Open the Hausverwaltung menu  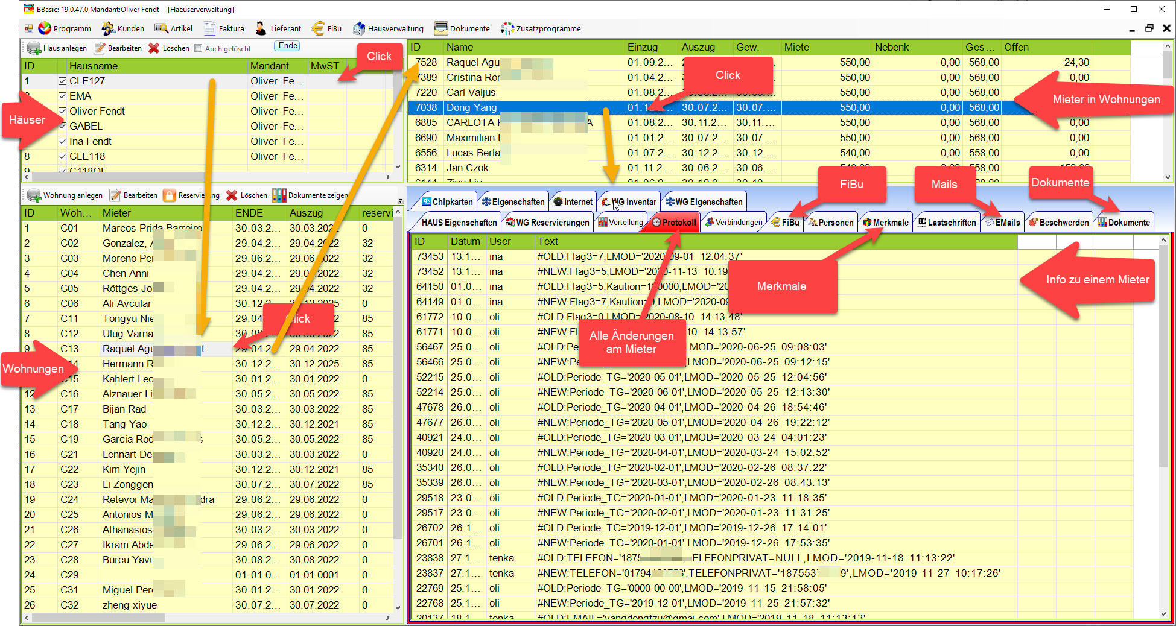pyautogui.click(x=388, y=28)
